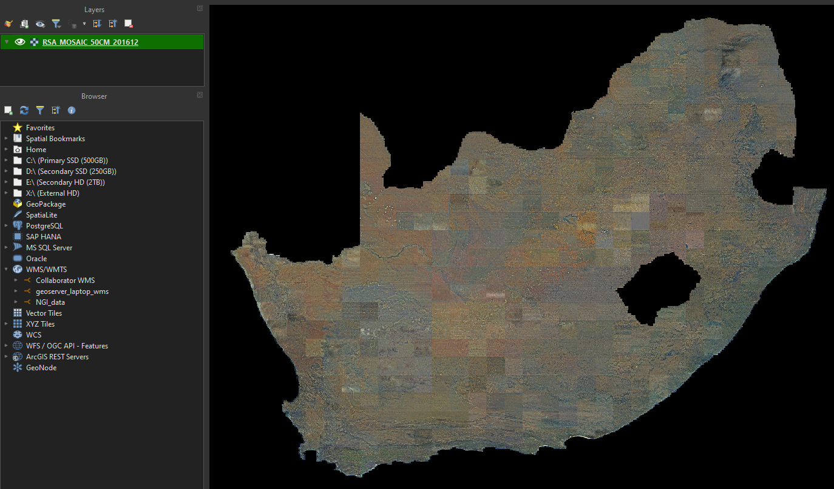This screenshot has width=834, height=489.
Task: Undock the Browser panel using its float button
Action: pyautogui.click(x=200, y=95)
